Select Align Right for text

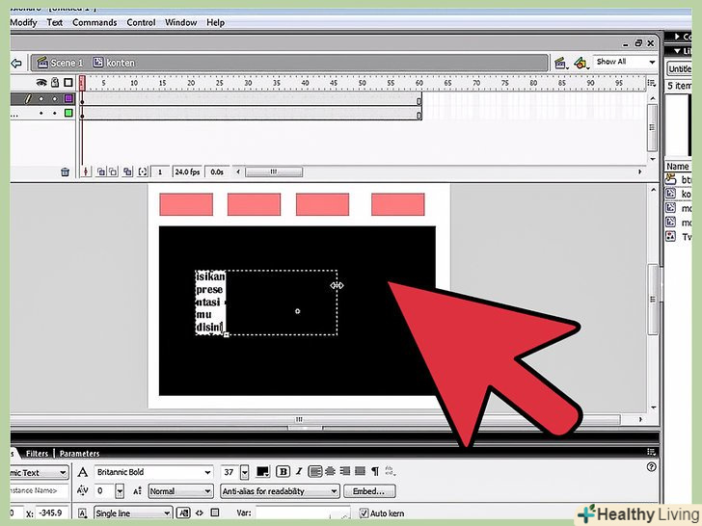(x=345, y=471)
